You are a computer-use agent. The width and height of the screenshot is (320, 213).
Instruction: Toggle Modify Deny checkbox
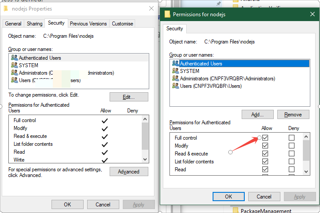coord(291,146)
